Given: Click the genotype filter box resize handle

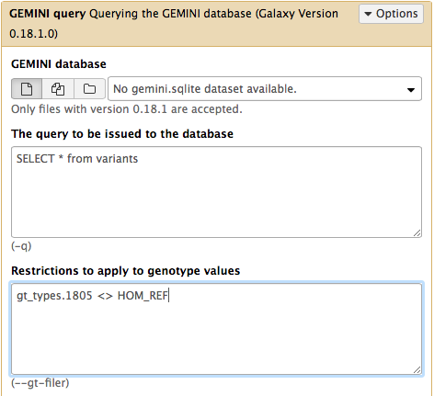Looking at the screenshot, I should pyautogui.click(x=417, y=369).
